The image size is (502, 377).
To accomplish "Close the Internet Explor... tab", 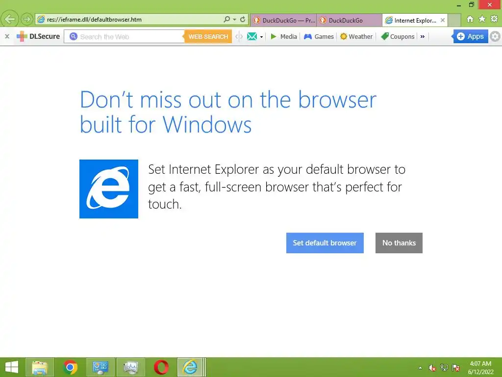I will (x=443, y=20).
